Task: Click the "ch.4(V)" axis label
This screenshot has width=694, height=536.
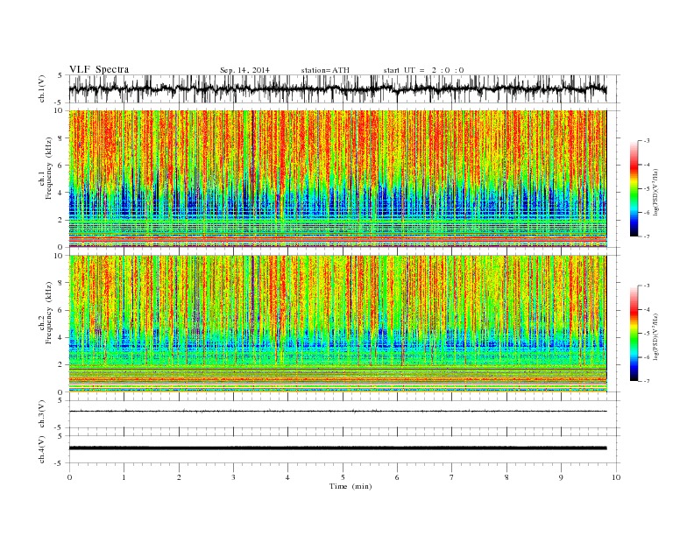Action: click(x=42, y=449)
